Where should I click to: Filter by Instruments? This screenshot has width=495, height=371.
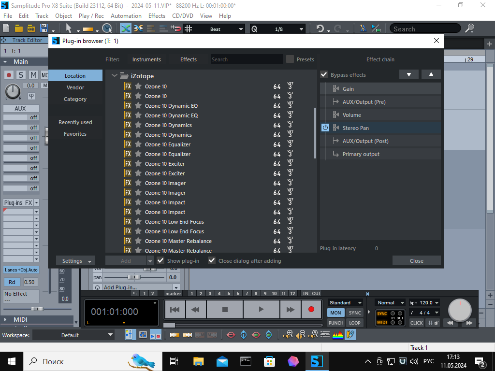[x=146, y=59]
